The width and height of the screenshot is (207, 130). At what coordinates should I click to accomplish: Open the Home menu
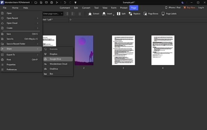(15, 8)
